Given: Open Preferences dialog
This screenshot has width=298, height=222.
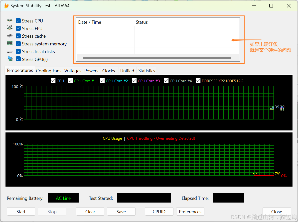Looking at the screenshot, I should (x=190, y=212).
